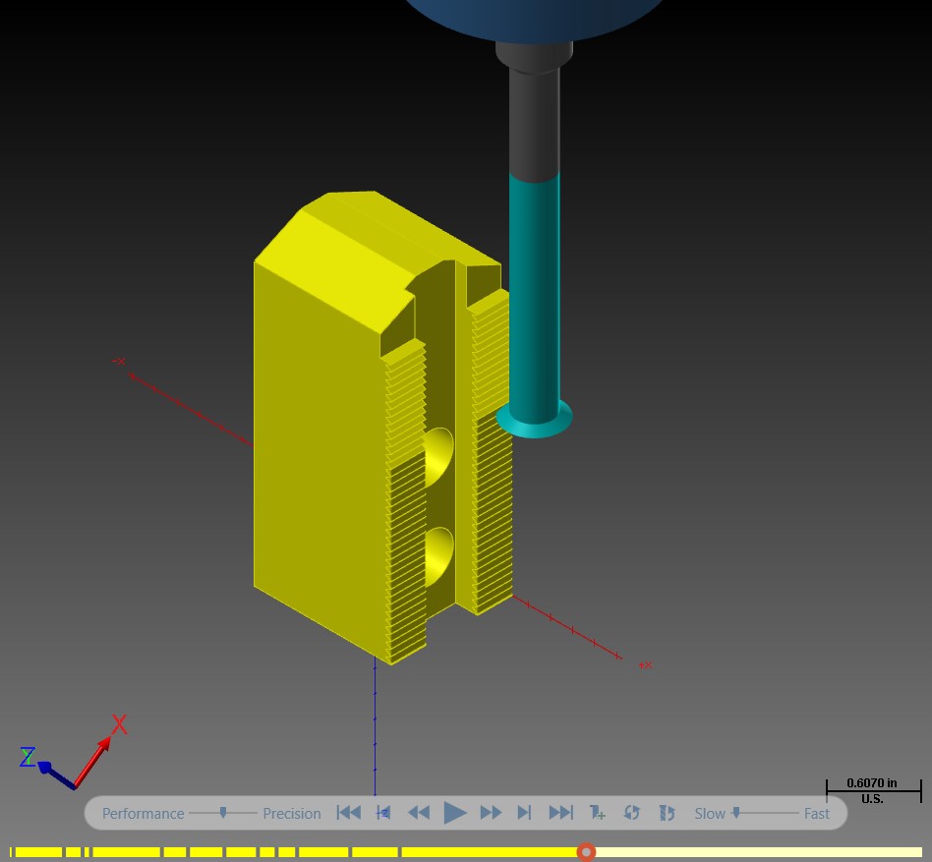Click the first yellow operation segment on timeline
The height and width of the screenshot is (862, 932).
[x=35, y=852]
